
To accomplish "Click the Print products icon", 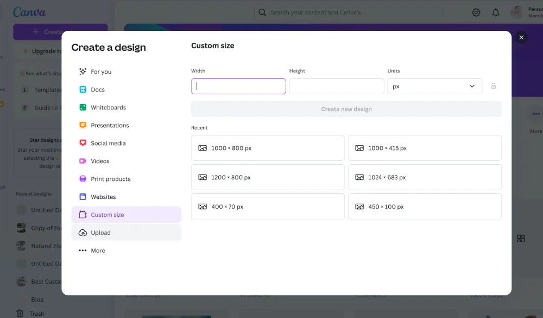I will (x=83, y=179).
